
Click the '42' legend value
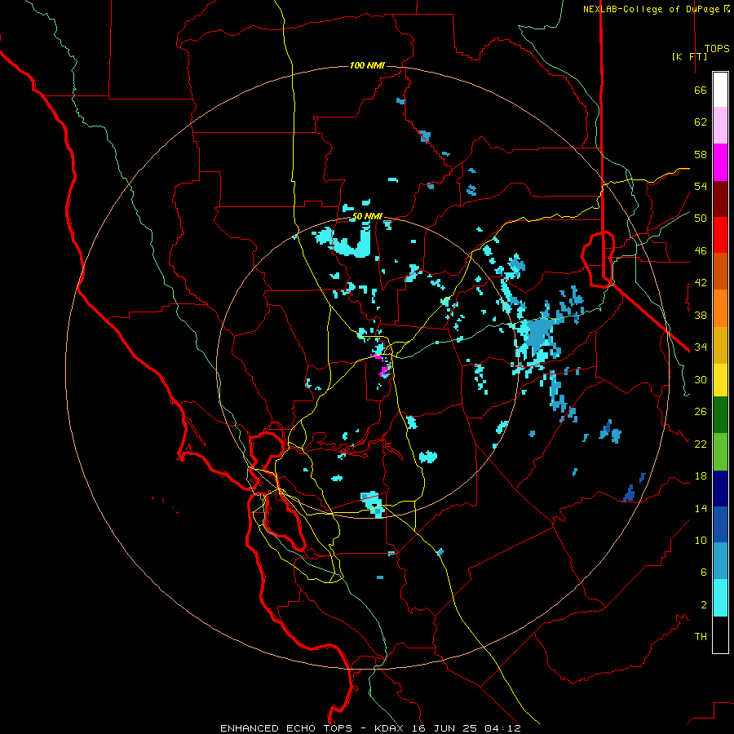pos(701,283)
